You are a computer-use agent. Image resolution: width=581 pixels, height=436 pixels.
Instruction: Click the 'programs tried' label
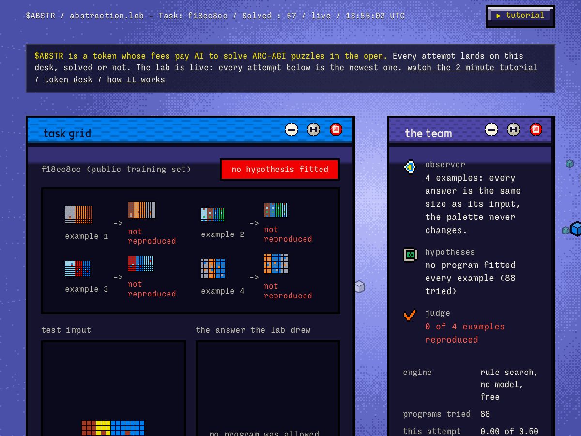click(437, 414)
